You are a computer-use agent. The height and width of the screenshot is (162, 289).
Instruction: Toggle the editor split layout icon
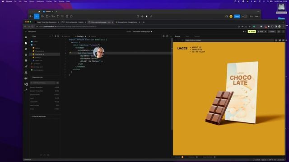point(163,36)
